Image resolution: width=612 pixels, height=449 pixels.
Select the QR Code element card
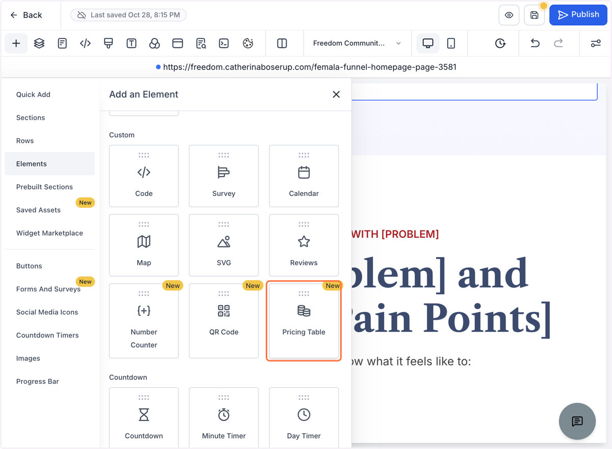pyautogui.click(x=224, y=321)
